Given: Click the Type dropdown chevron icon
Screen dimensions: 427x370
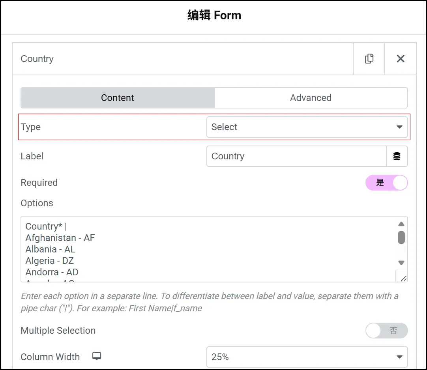Looking at the screenshot, I should click(399, 127).
